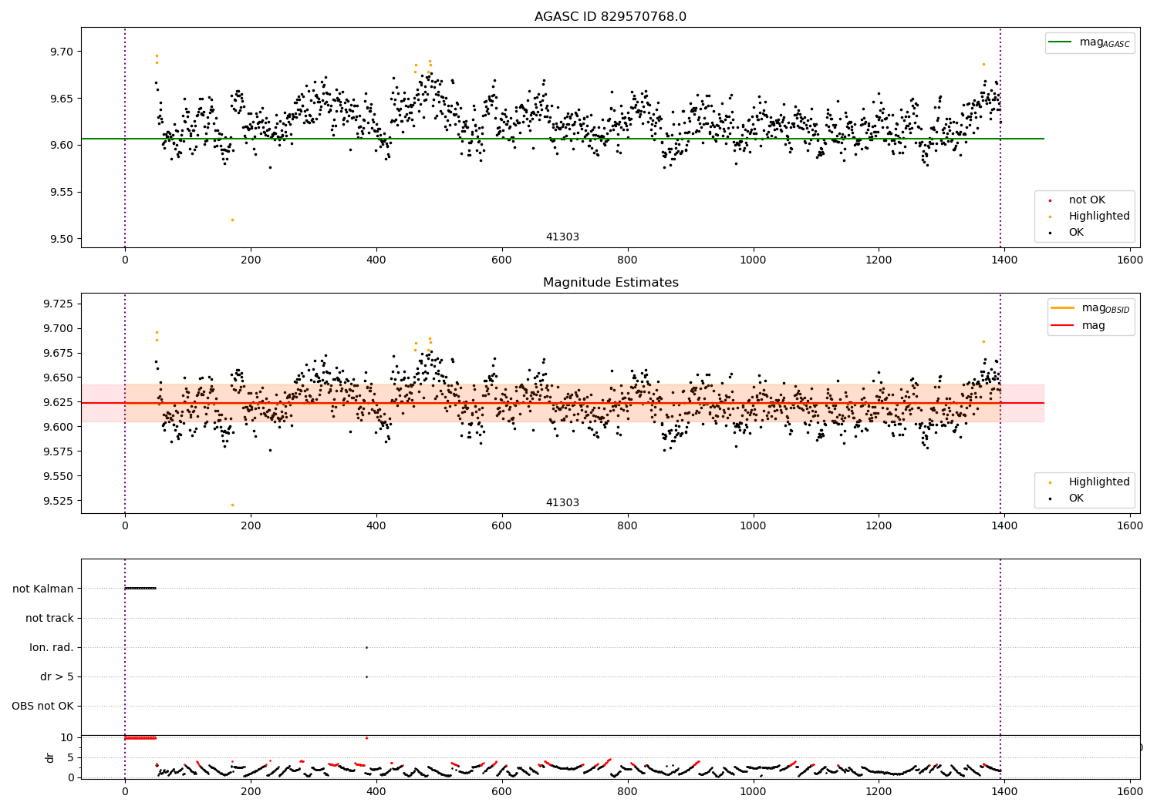This screenshot has width=1157, height=809.
Task: Click the 41303 label in the top plot
Action: tap(562, 237)
